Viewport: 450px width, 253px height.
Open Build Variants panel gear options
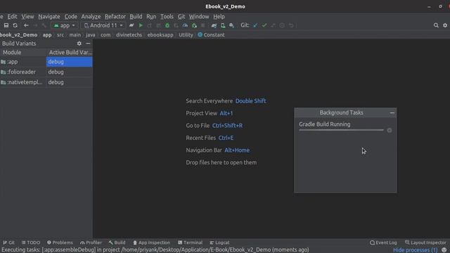tap(79, 44)
